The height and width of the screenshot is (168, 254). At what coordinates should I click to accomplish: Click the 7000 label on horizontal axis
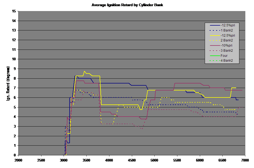(x=245, y=160)
